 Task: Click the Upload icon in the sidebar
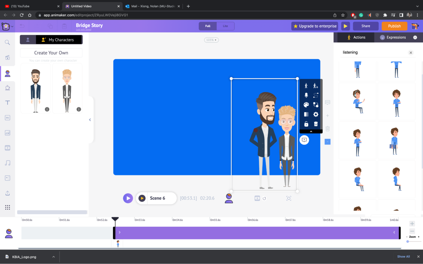[7, 193]
